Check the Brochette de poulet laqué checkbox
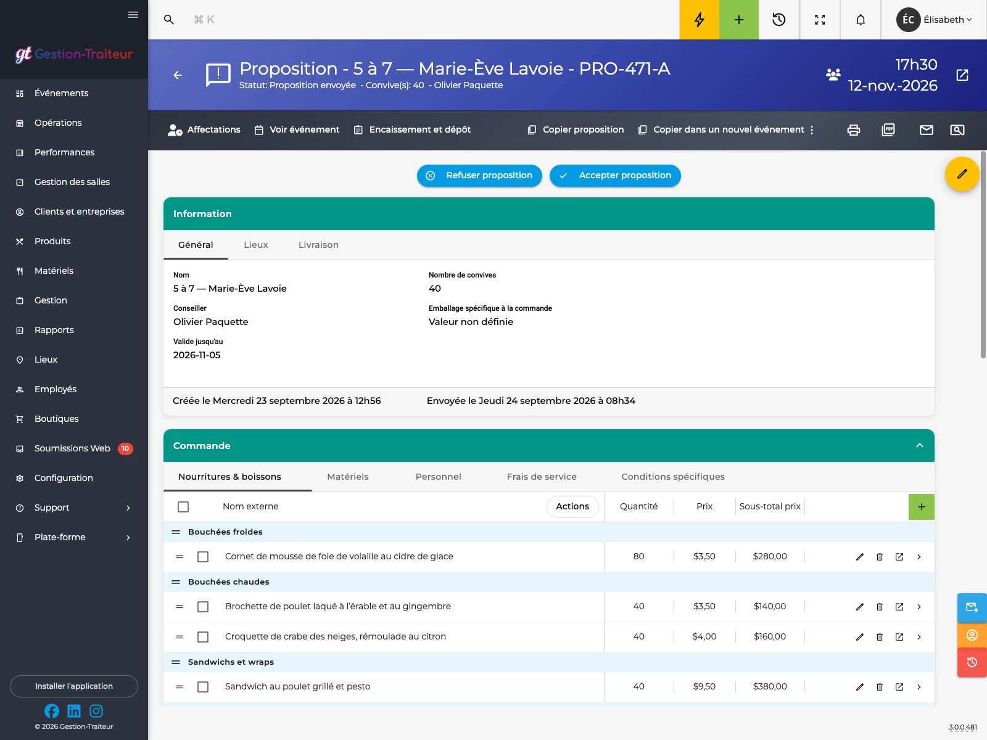This screenshot has width=987, height=740. pos(203,607)
